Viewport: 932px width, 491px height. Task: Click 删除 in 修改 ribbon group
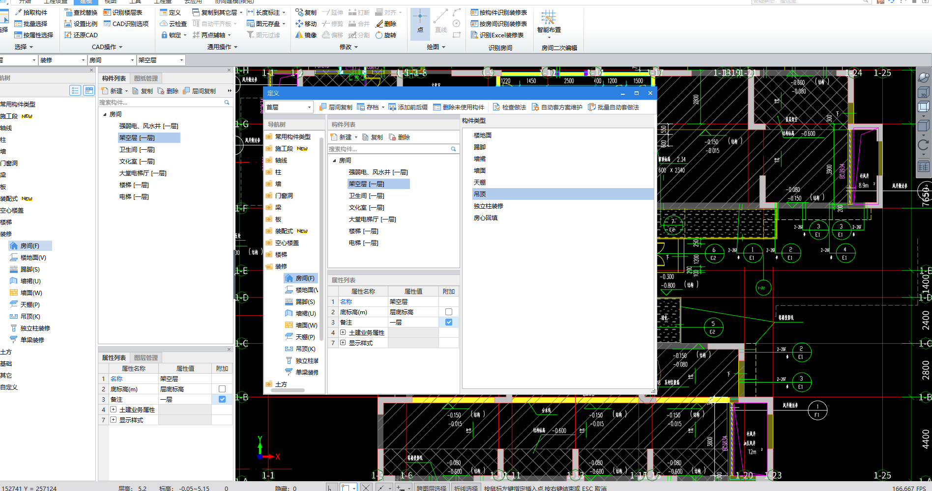pyautogui.click(x=386, y=24)
